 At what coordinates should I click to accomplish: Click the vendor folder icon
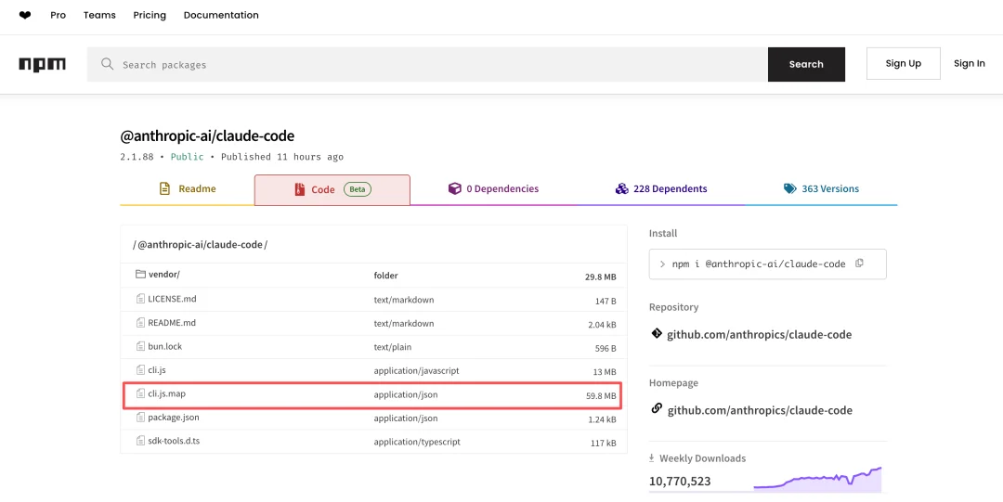141,275
